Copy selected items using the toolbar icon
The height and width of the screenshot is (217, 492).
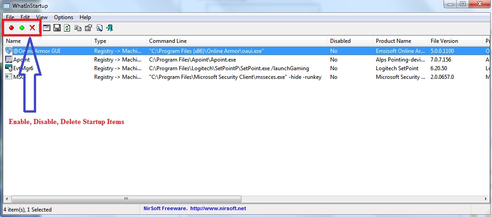tap(78, 28)
